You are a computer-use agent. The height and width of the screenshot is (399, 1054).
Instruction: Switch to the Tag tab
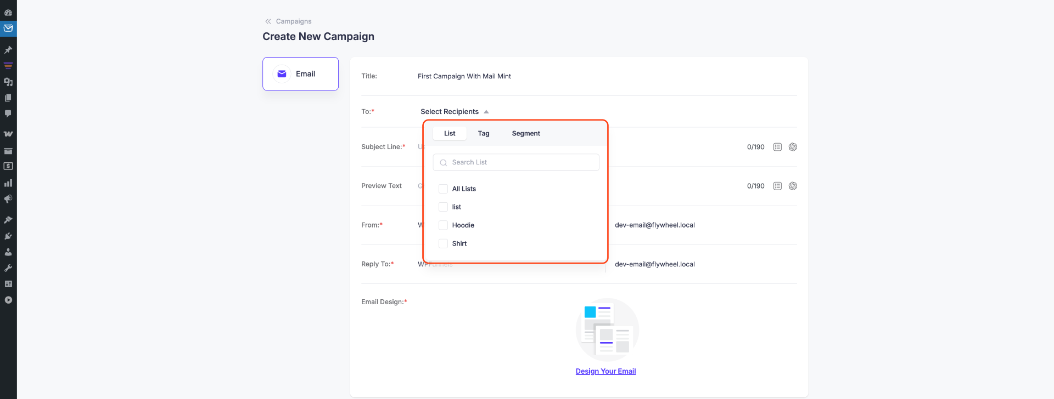click(x=484, y=133)
